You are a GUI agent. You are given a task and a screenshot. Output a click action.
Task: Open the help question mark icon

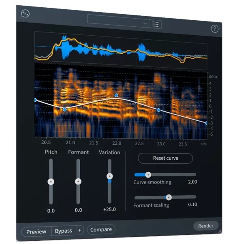215,29
